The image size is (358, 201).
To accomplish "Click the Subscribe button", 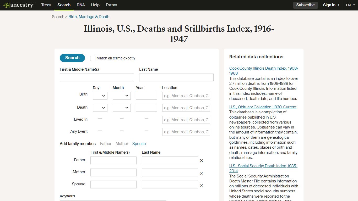I will pos(306,5).
